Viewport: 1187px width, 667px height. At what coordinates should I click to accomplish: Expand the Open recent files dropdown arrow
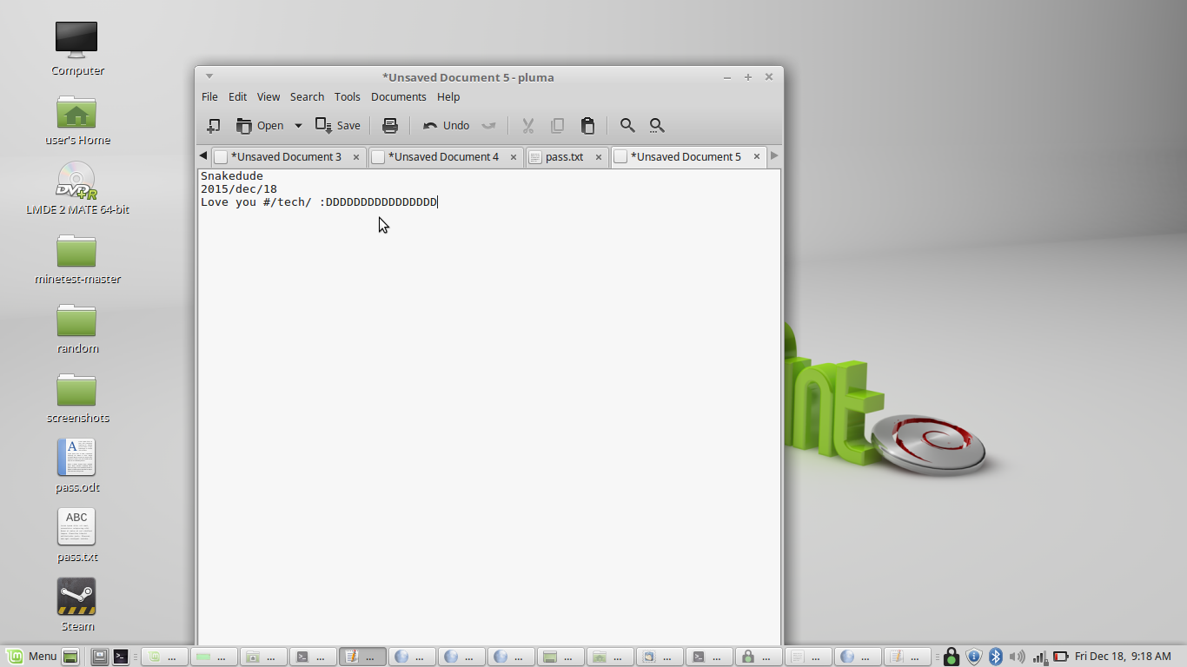pos(298,126)
